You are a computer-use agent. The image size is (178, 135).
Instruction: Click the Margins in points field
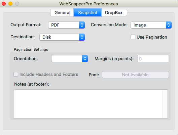point(153,58)
